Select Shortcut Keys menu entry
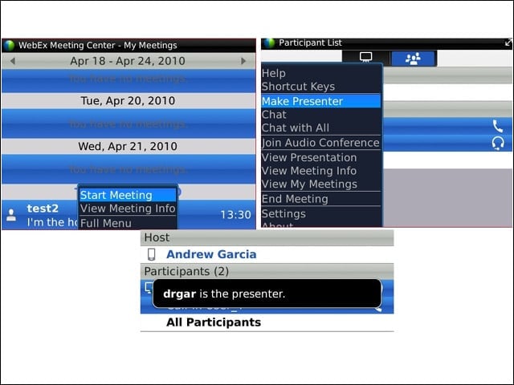 point(321,87)
